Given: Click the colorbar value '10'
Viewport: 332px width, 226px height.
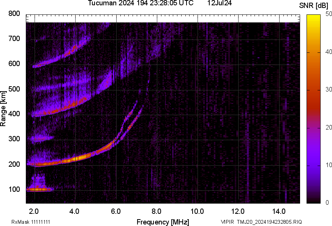Looking at the screenshot, I should point(329,165).
